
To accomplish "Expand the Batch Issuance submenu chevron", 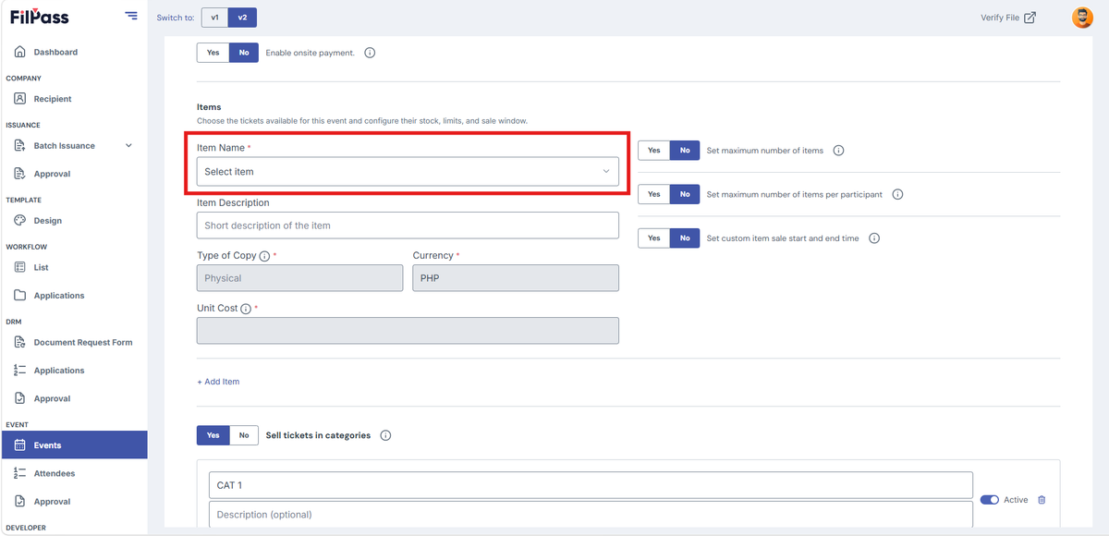I will point(128,146).
